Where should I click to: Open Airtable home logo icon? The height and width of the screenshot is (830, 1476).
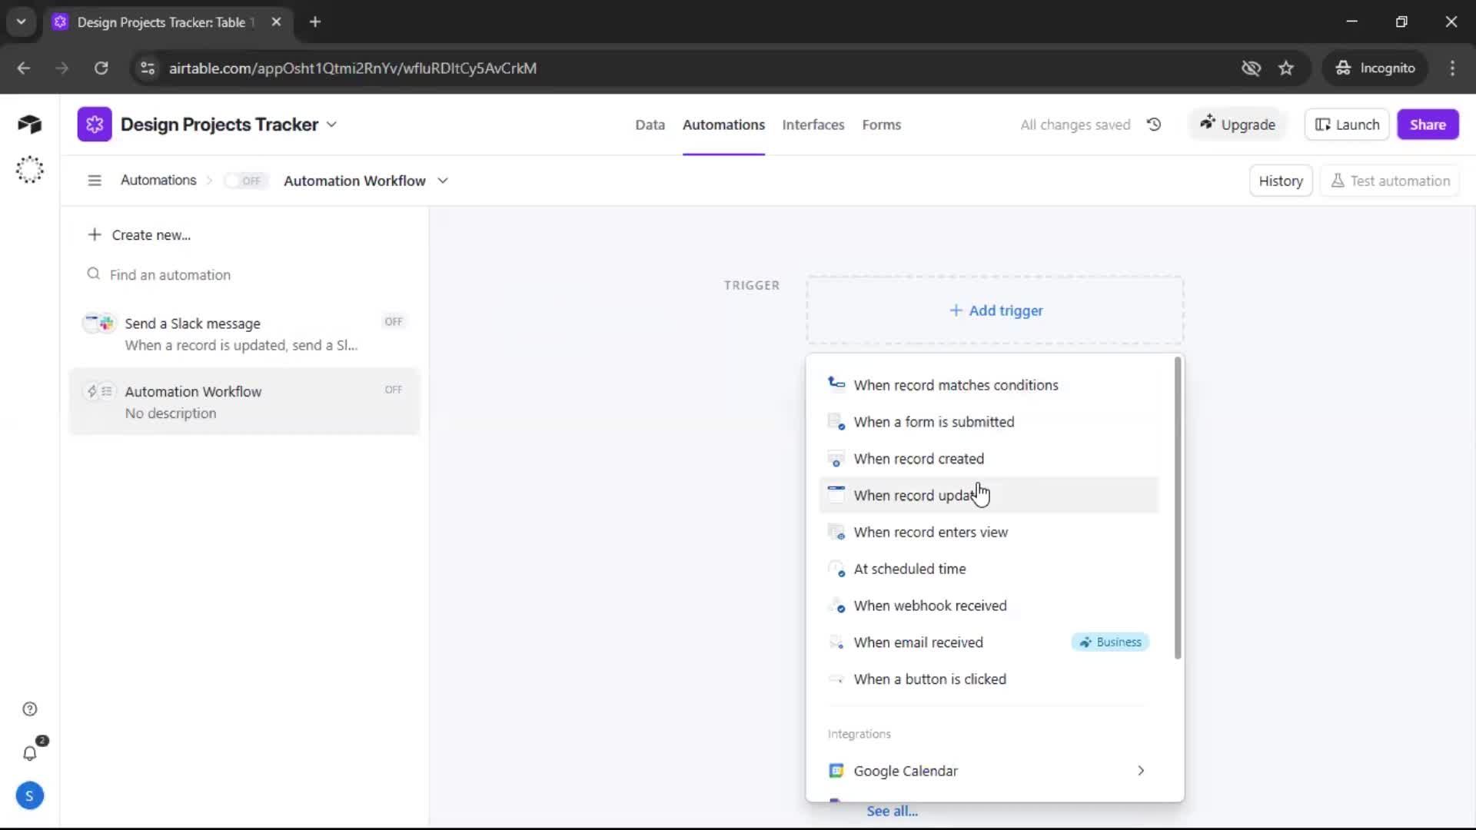pyautogui.click(x=29, y=124)
